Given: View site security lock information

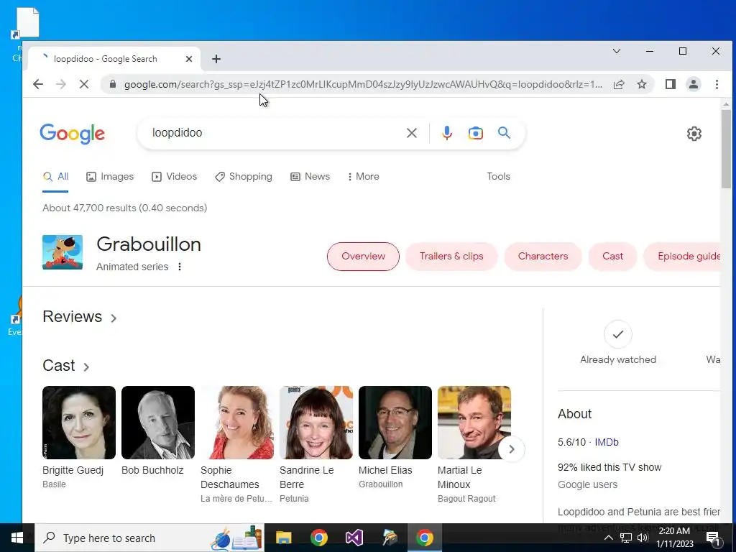Looking at the screenshot, I should point(112,84).
